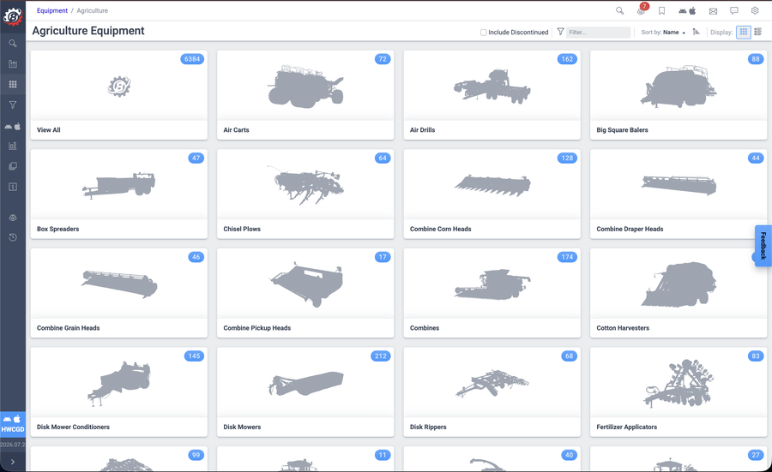
Task: Open the View All card
Action: pyautogui.click(x=118, y=95)
